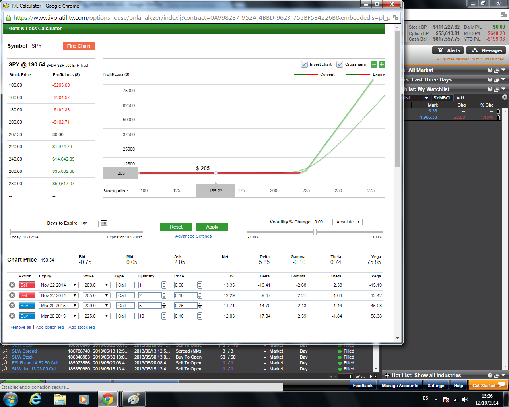The image size is (509, 407).
Task: Toggle the Crosshairs checkbox
Action: 340,64
